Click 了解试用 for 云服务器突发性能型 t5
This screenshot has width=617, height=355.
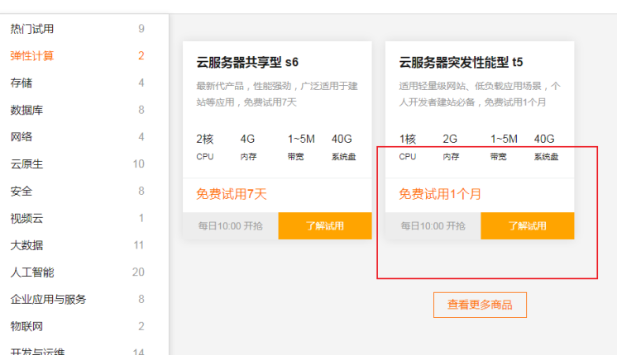528,226
